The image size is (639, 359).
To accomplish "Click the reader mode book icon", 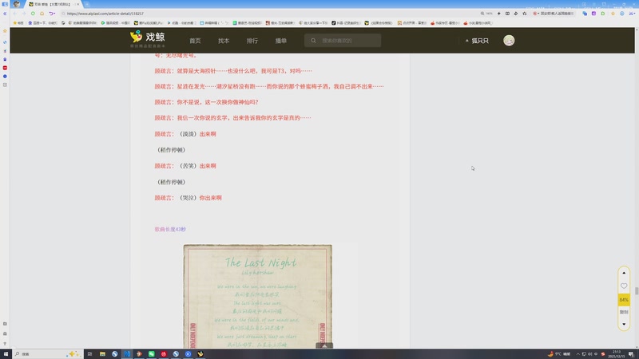I will 507,14.
